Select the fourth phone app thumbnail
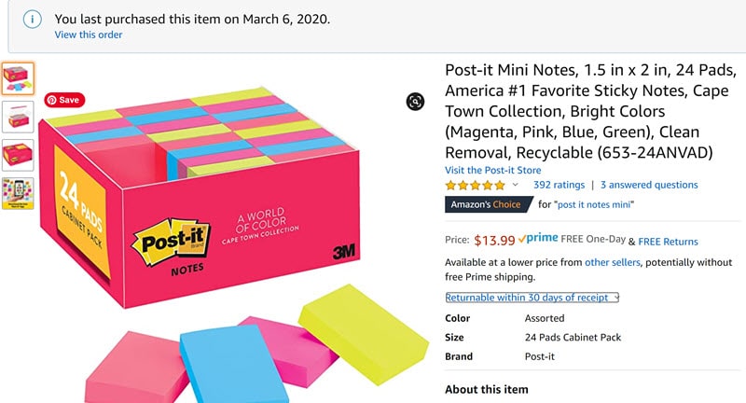746x403 pixels. pos(18,193)
